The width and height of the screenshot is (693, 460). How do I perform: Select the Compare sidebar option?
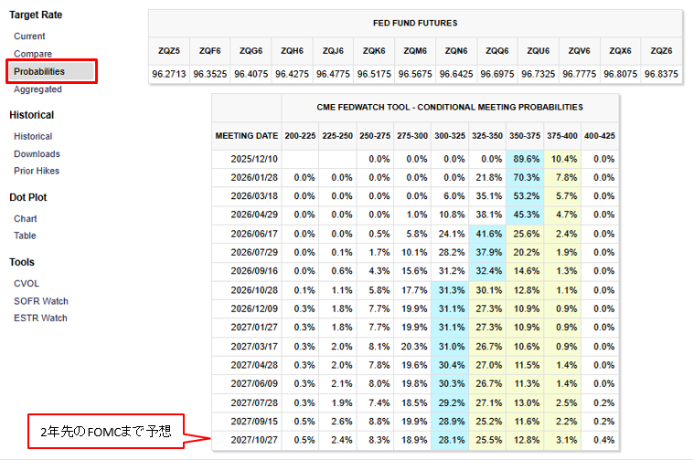coord(33,54)
